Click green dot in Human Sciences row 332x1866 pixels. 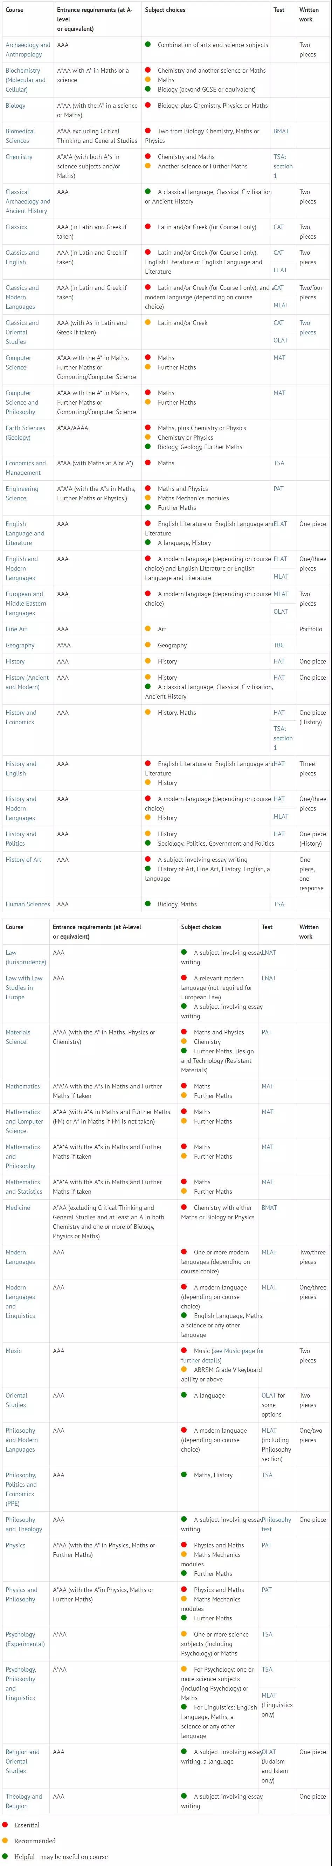click(147, 903)
